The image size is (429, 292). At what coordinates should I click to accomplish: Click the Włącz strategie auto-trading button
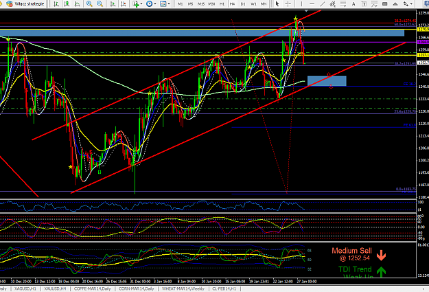pyautogui.click(x=25, y=4)
